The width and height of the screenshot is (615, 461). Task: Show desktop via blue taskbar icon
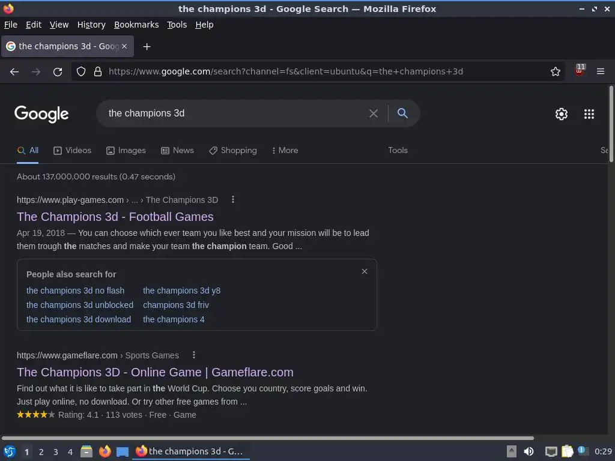click(x=123, y=452)
